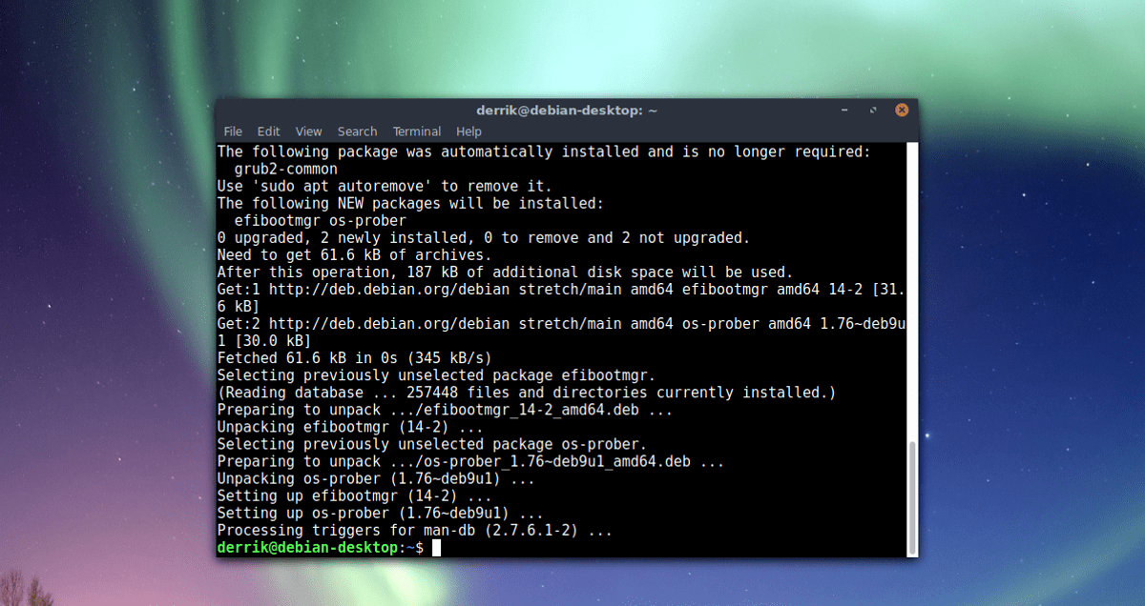Open the View menu

pos(308,131)
